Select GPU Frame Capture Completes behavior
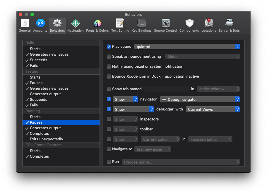The width and height of the screenshot is (267, 194). tap(61, 156)
